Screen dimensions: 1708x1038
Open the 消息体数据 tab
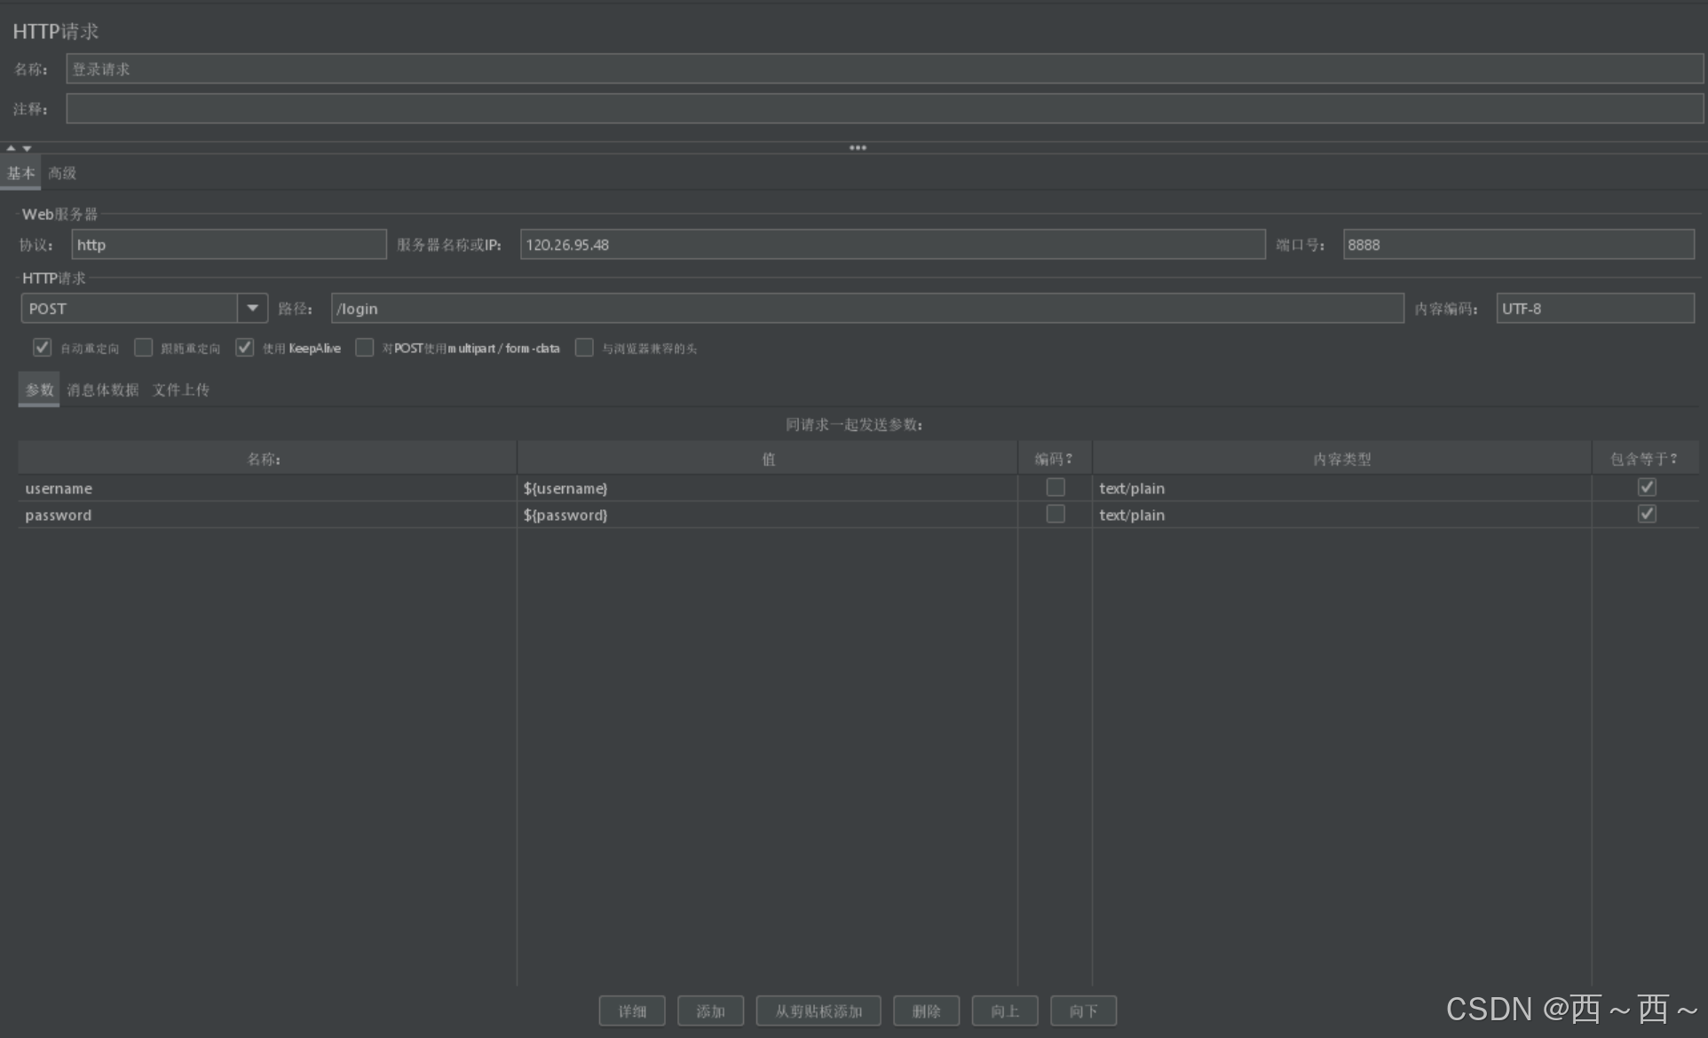point(103,390)
